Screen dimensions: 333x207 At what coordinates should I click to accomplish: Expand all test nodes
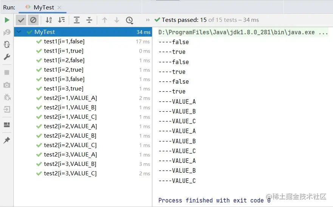tap(77, 20)
